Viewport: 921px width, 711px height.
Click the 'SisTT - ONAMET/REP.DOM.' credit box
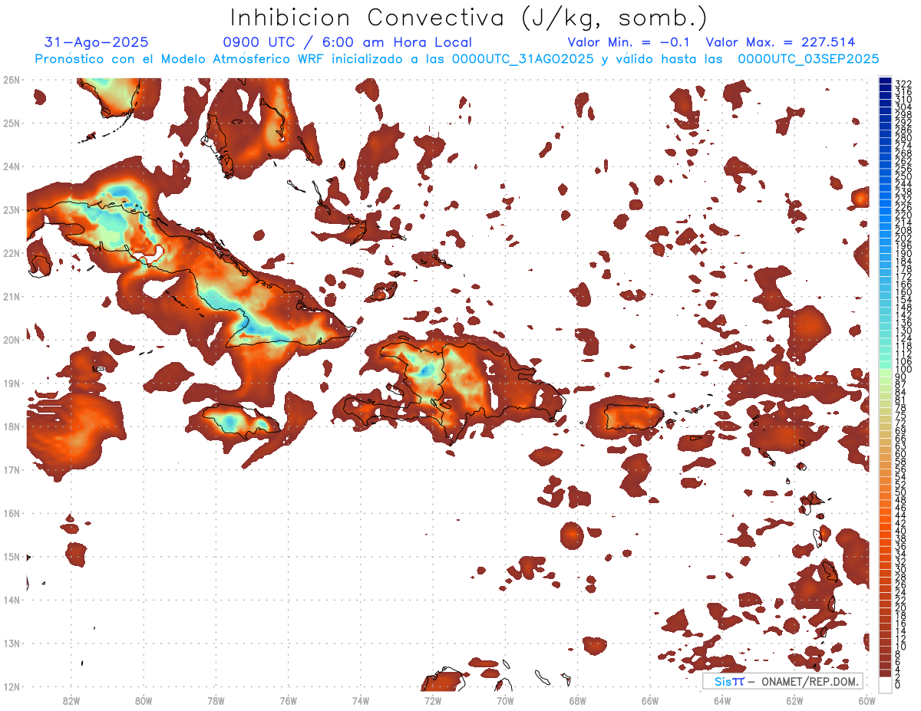coord(783,681)
